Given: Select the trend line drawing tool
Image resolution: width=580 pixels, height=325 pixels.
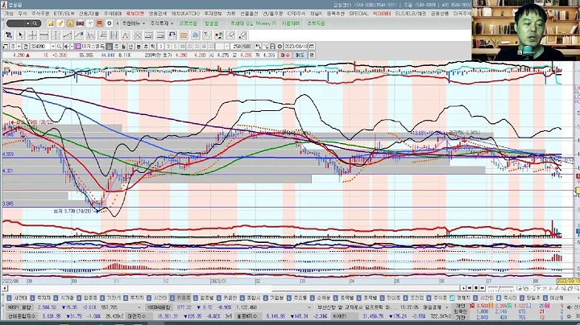Looking at the screenshot, I should coord(67,35).
